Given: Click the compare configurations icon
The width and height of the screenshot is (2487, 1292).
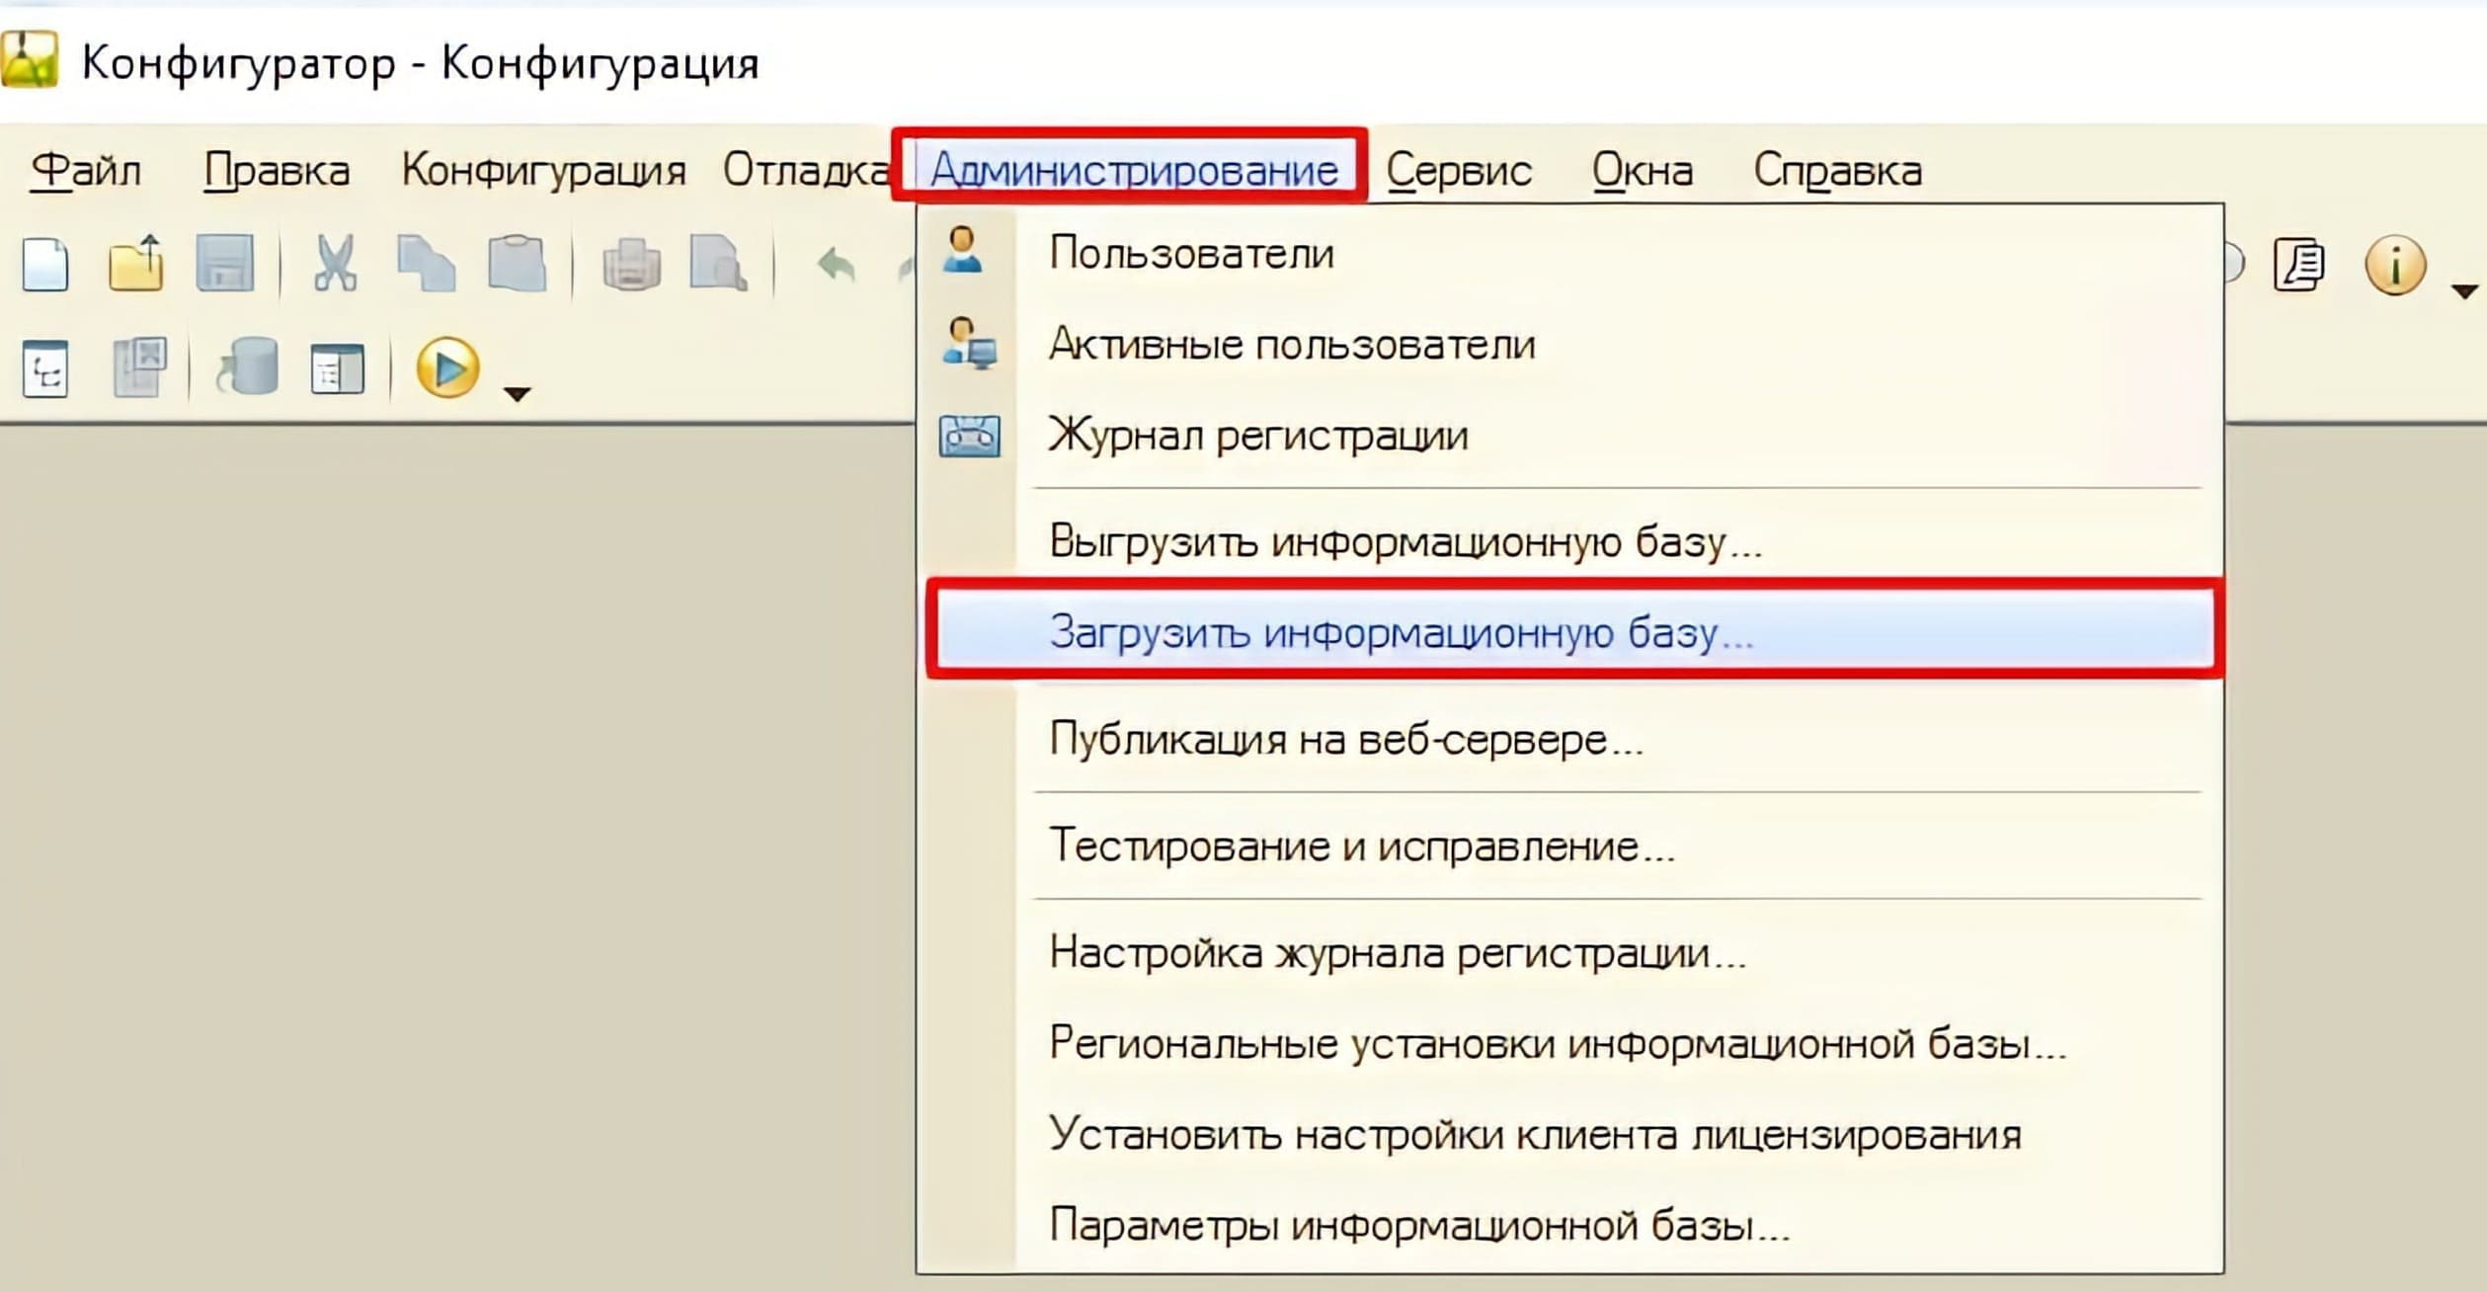Looking at the screenshot, I should point(139,367).
